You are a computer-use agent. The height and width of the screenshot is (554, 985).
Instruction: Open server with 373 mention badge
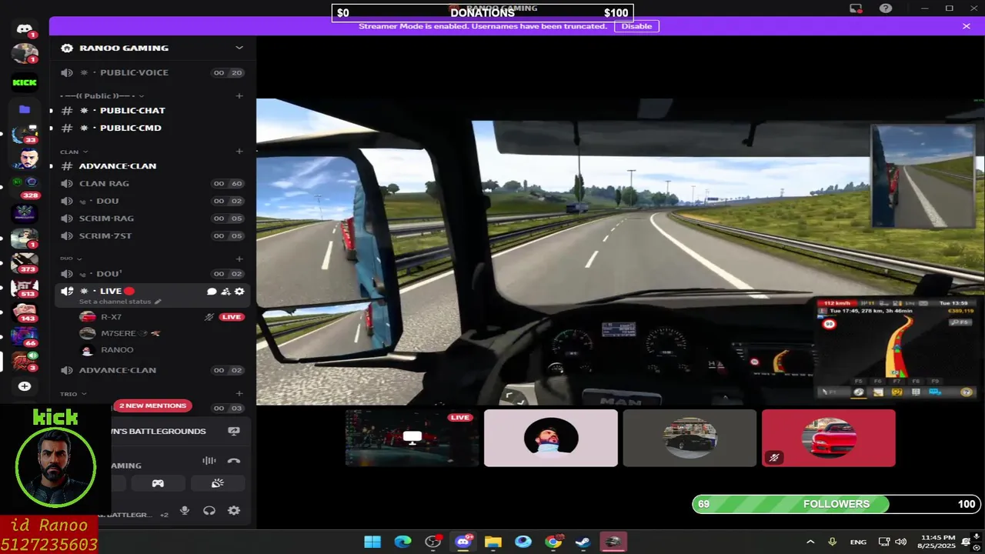[25, 264]
